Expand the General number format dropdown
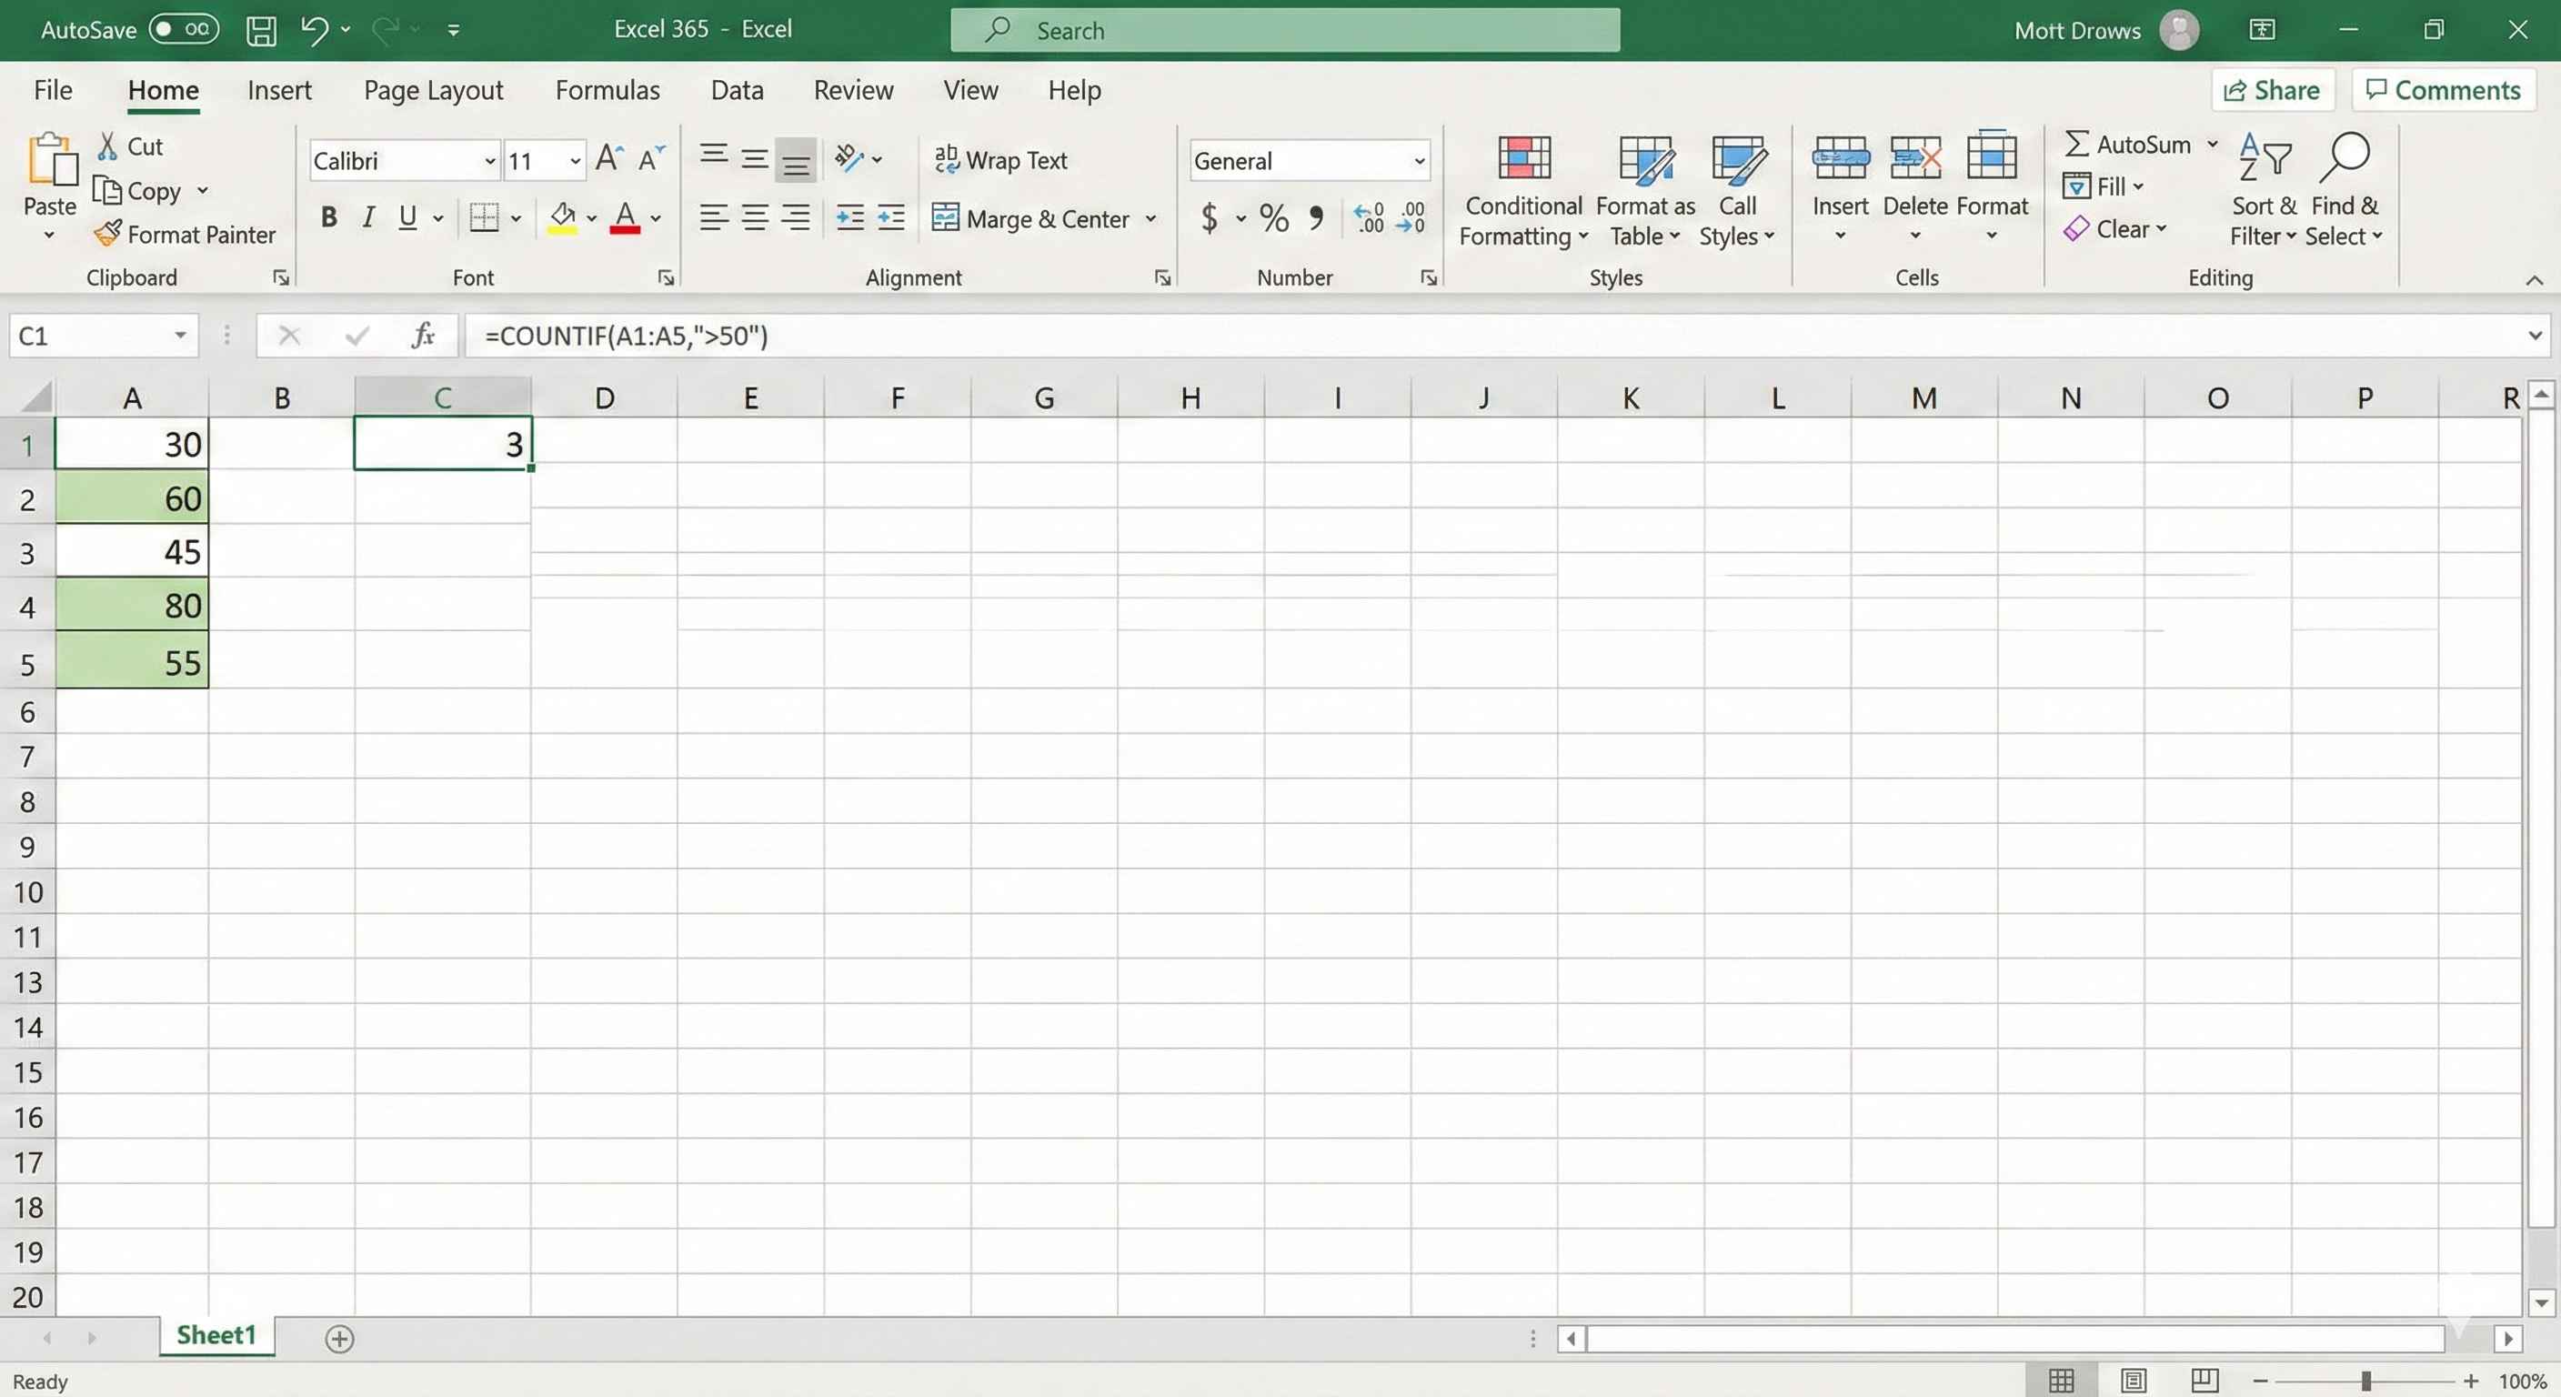The image size is (2561, 1397). pyautogui.click(x=1419, y=160)
